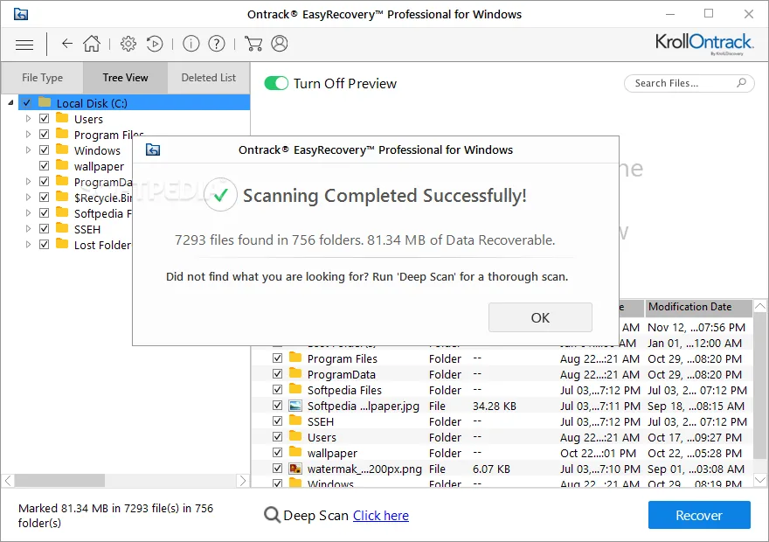Switch to the File Type tab
The width and height of the screenshot is (769, 542).
click(42, 78)
